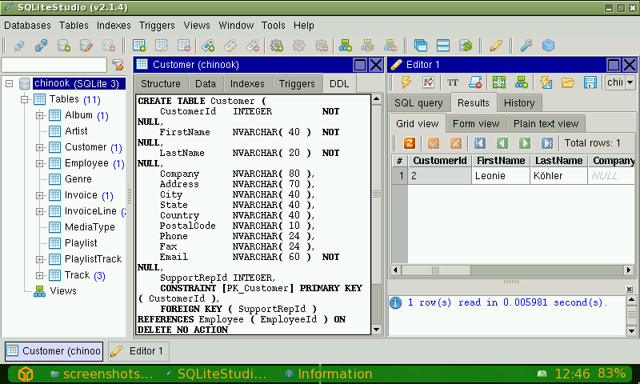Switch to the SQL query tab
This screenshot has width=640, height=384.
[418, 103]
